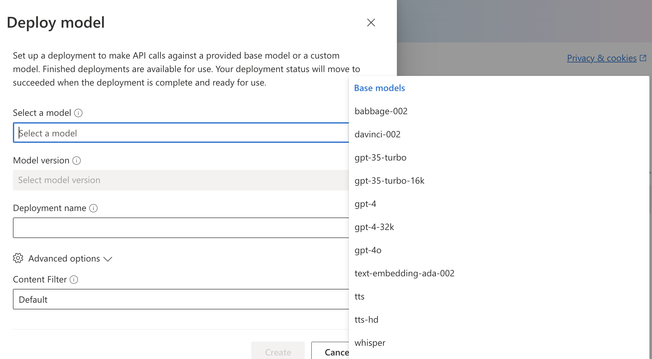Image resolution: width=652 pixels, height=359 pixels.
Task: Open the Privacy & cookies link
Action: click(x=602, y=58)
